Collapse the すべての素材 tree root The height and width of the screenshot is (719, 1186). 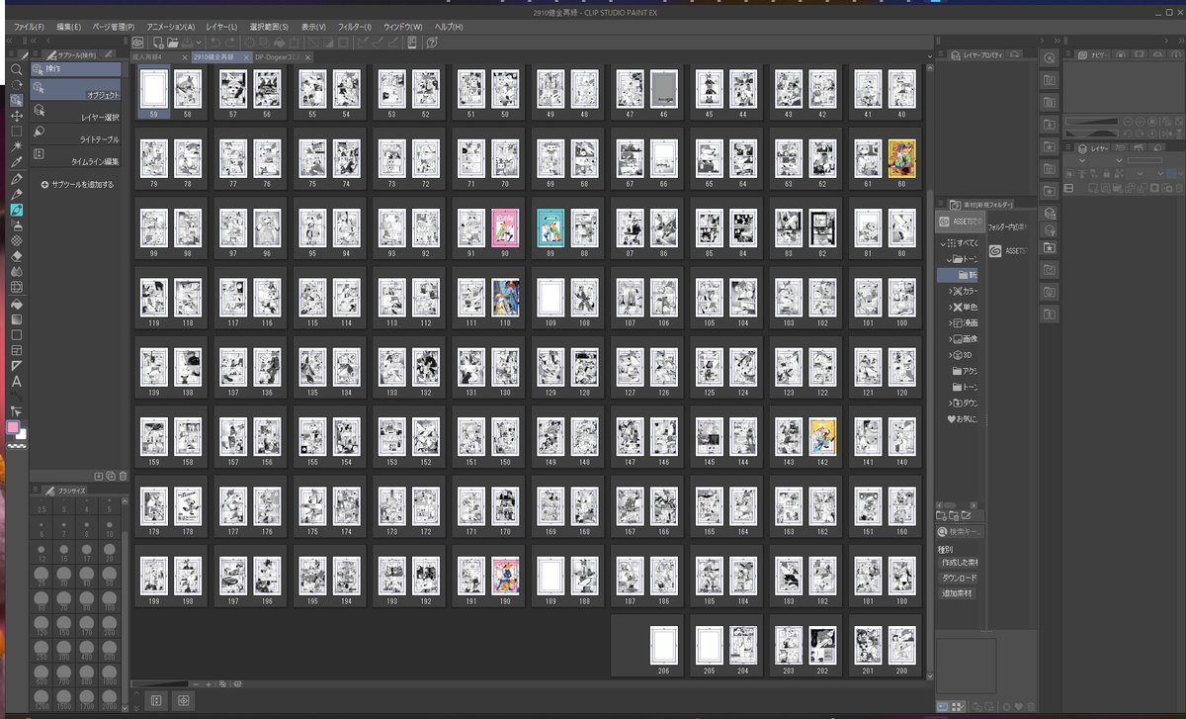(x=943, y=243)
